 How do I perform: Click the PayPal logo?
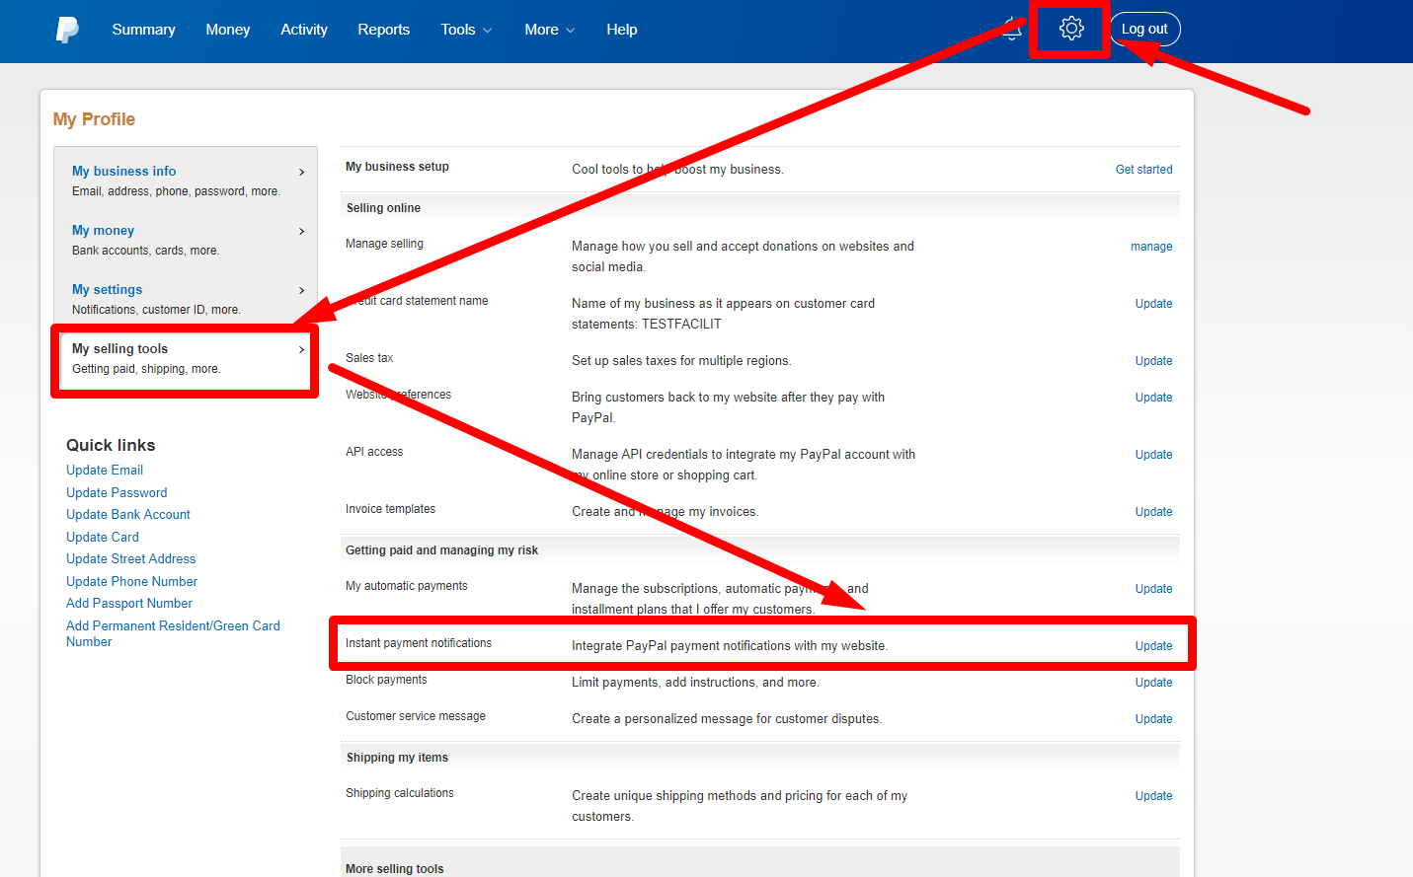coord(67,30)
